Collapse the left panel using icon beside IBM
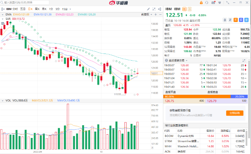Viewport: 251px width, 154px height. tap(3, 9)
